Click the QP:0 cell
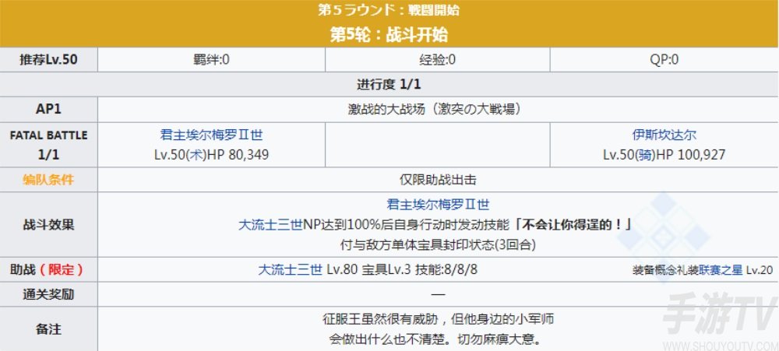Screen dimensions: 779x351 [664, 60]
